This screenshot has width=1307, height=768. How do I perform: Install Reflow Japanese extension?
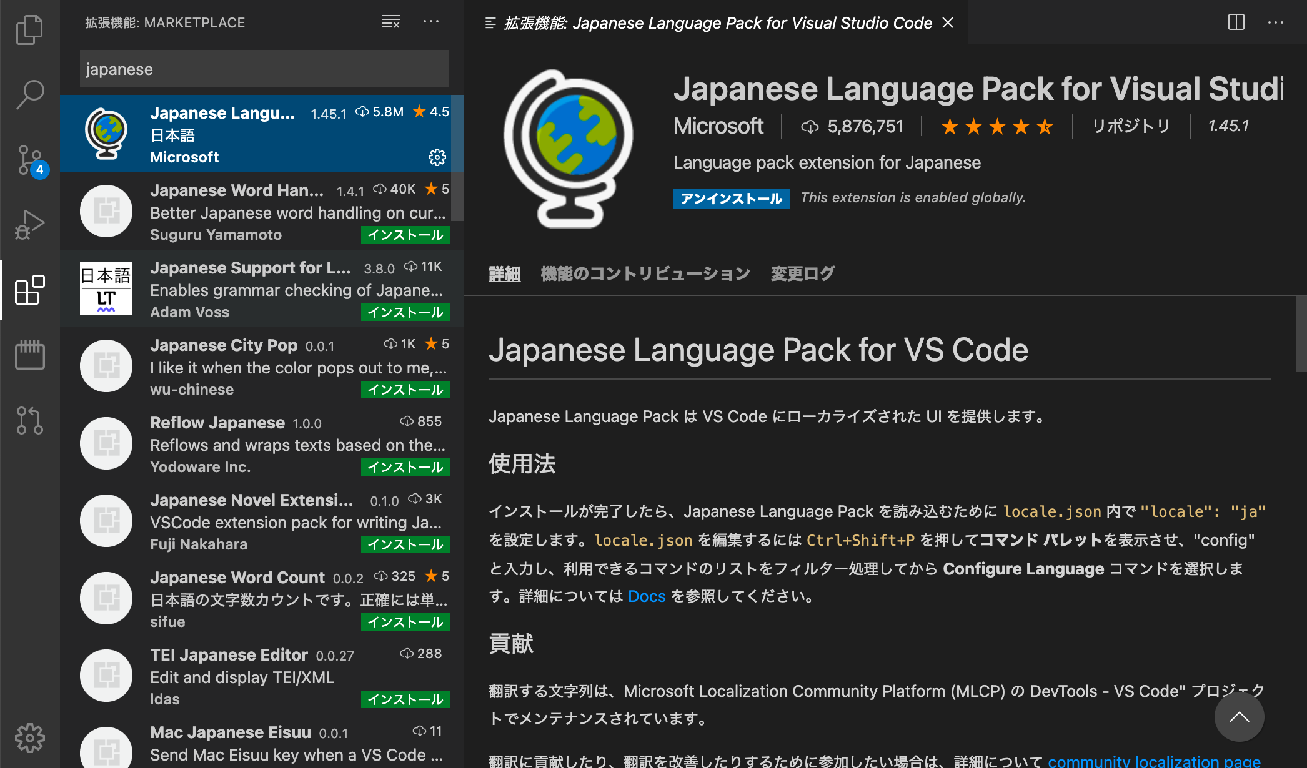(405, 467)
